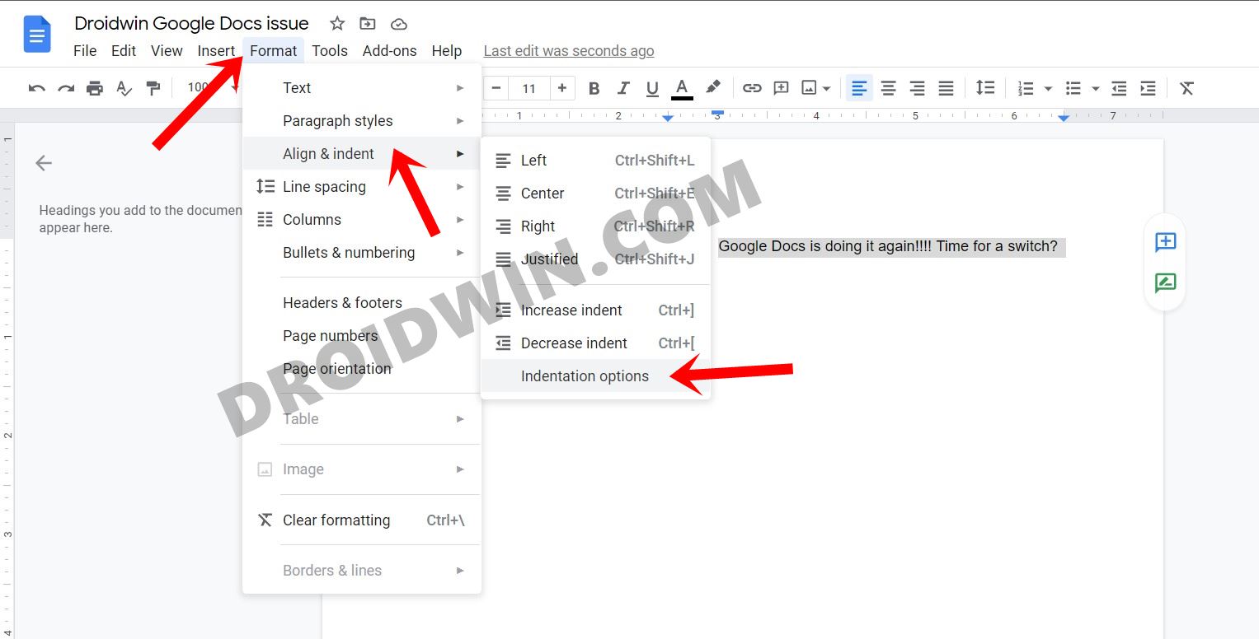
Task: Apply numbered list from toolbar
Action: [x=1026, y=88]
